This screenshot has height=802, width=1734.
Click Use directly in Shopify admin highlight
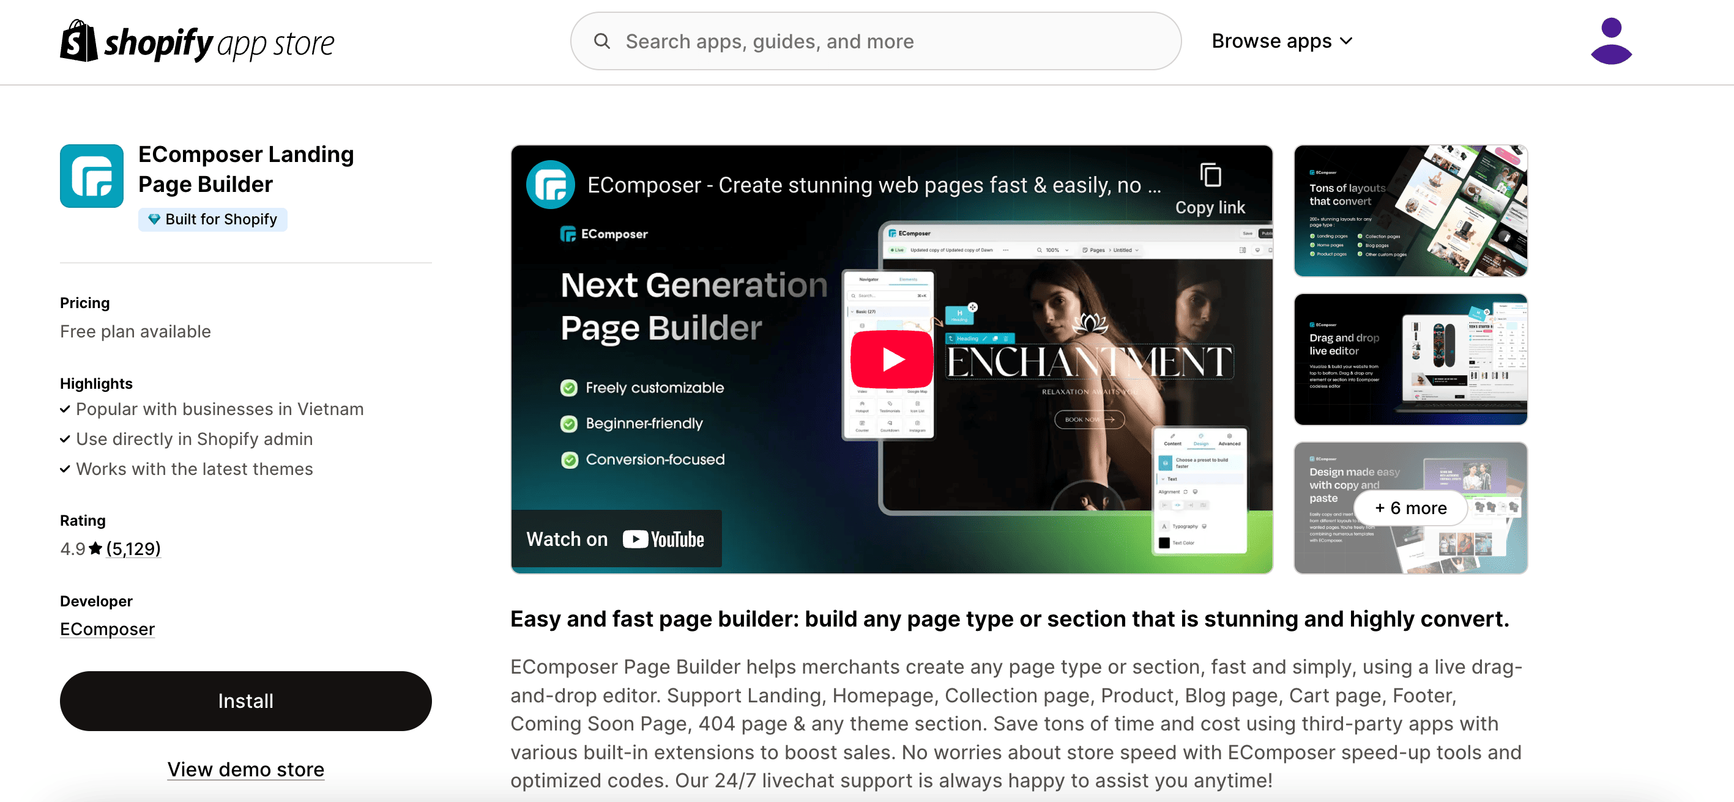[194, 439]
